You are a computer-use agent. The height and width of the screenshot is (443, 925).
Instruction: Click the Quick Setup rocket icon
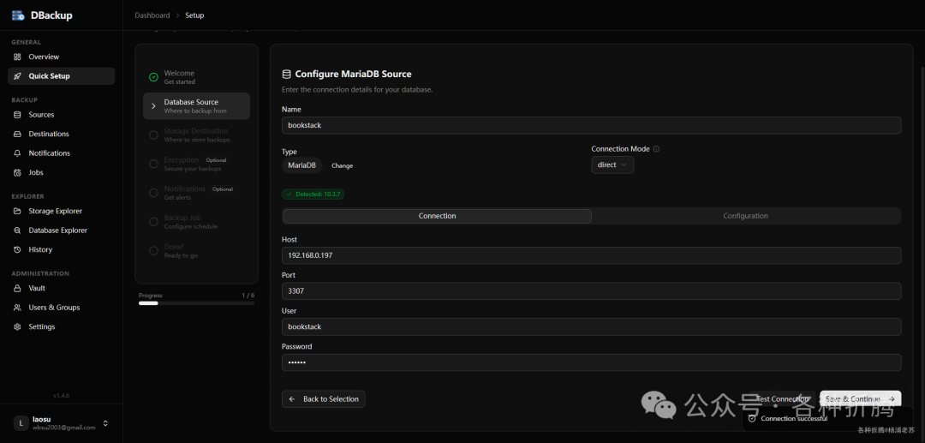17,76
